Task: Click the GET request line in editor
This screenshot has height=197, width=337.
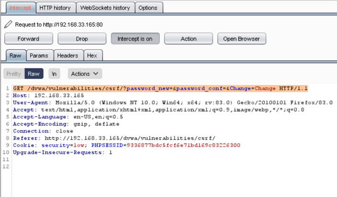Action: [x=160, y=88]
